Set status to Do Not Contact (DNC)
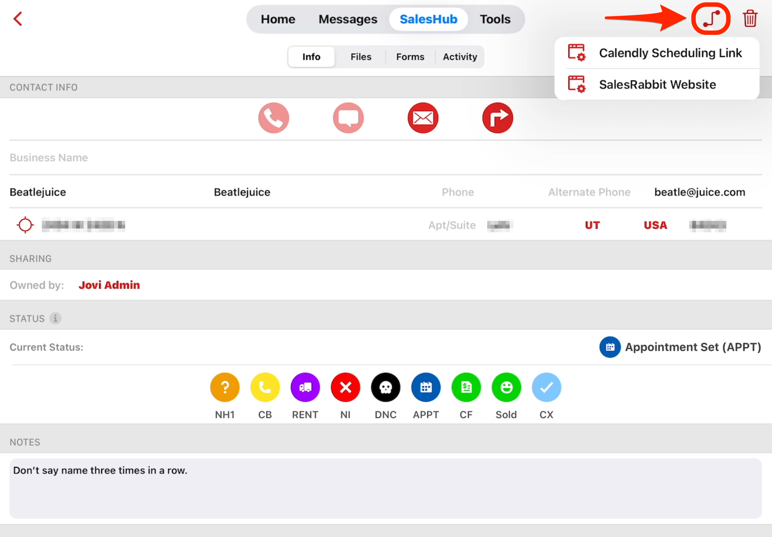Image resolution: width=772 pixels, height=537 pixels. (385, 388)
